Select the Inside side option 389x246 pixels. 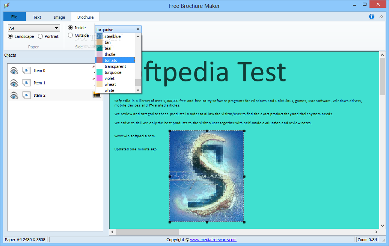[77, 28]
